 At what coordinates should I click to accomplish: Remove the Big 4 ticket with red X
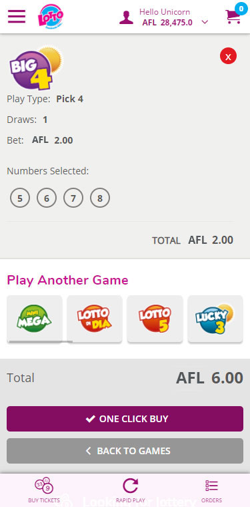point(229,57)
